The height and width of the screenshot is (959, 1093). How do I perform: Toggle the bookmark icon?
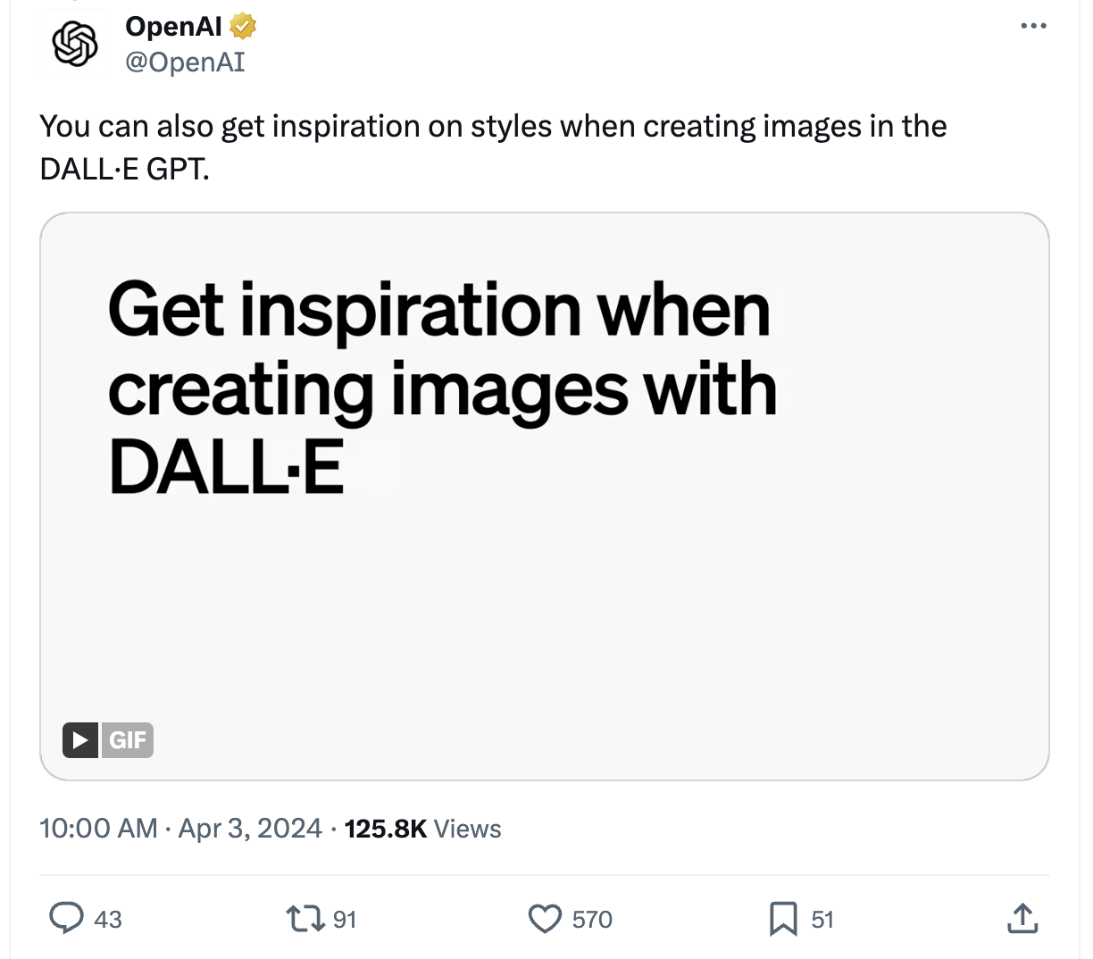point(783,918)
